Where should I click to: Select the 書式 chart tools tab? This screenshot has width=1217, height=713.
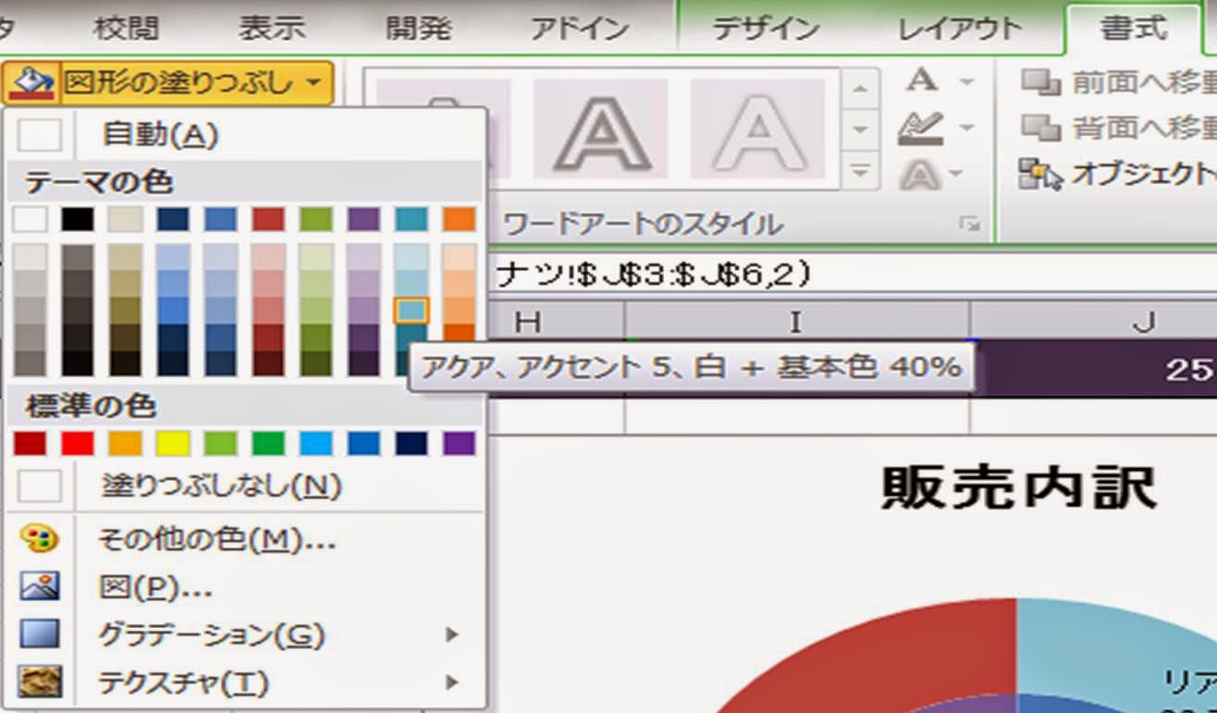1135,29
